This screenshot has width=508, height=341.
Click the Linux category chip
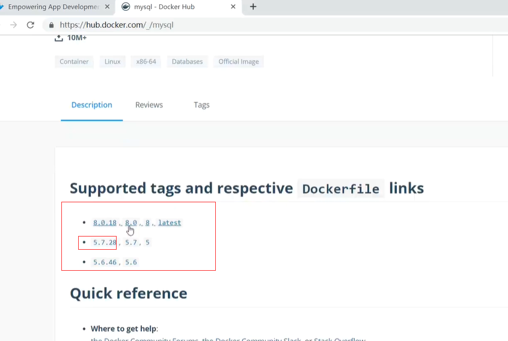point(112,61)
